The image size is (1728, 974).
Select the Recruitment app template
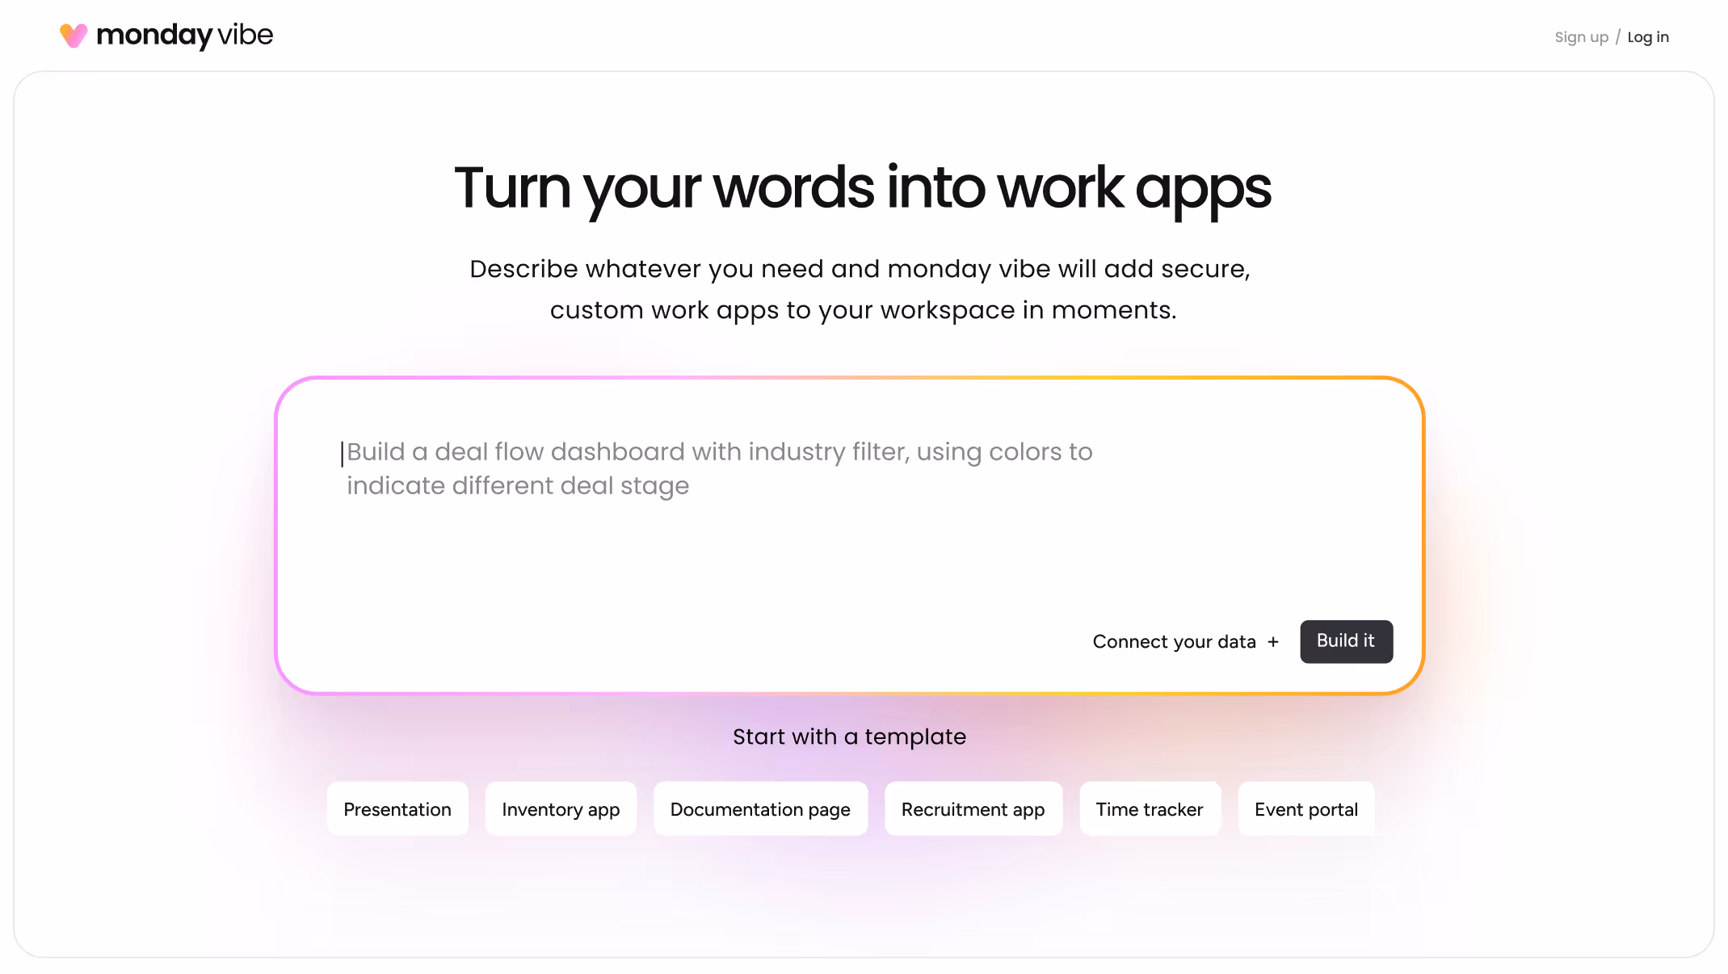tap(973, 809)
